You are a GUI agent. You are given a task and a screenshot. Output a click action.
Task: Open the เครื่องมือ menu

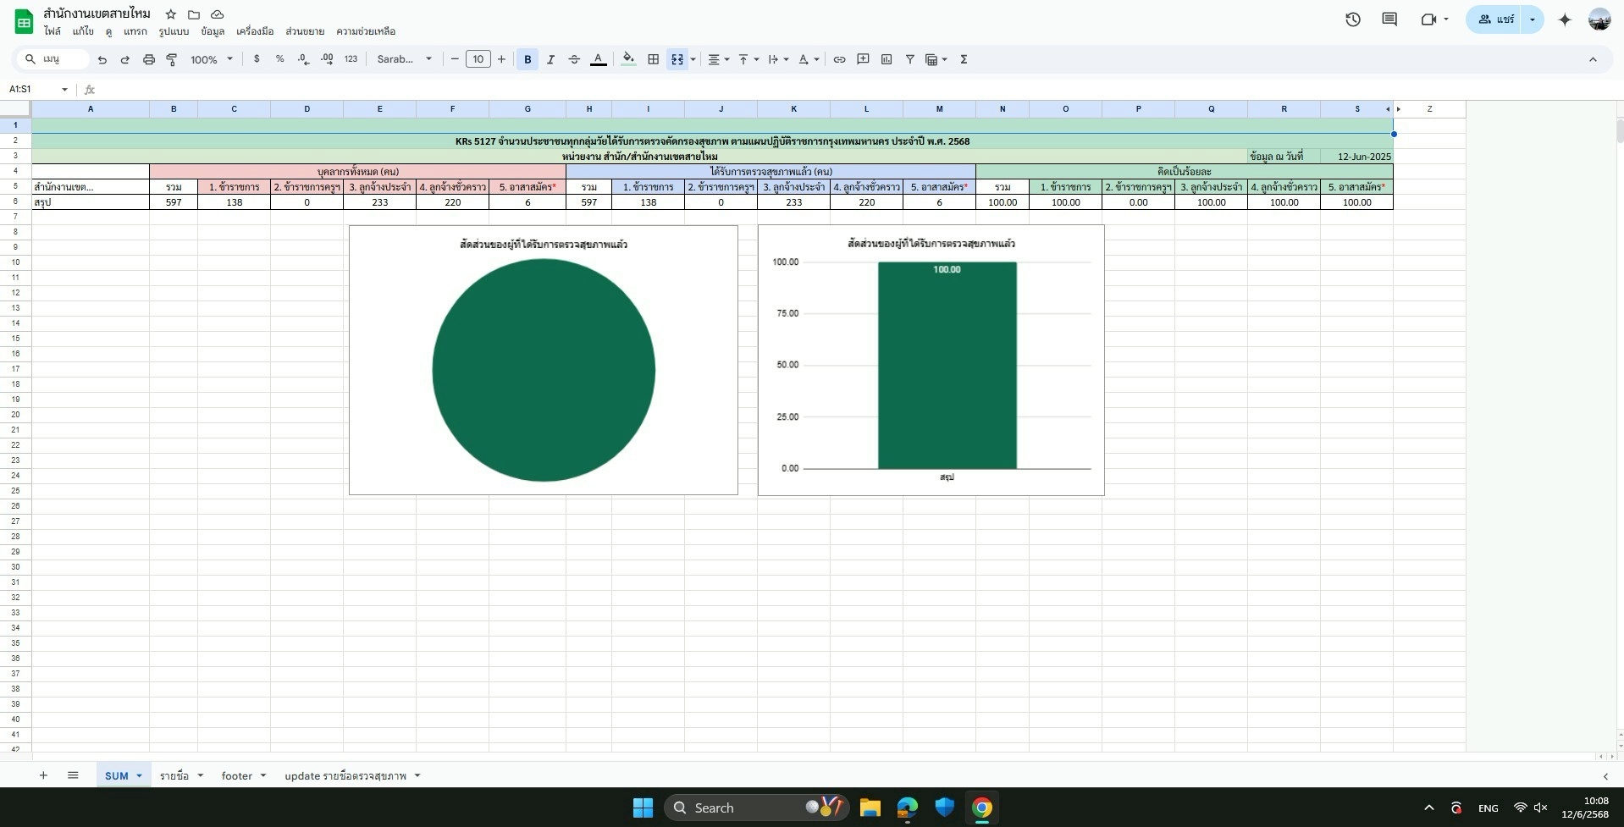click(255, 31)
